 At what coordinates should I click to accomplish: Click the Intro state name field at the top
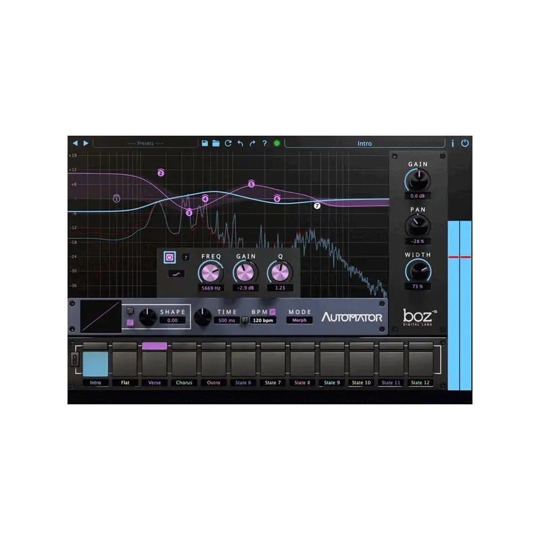coord(364,143)
